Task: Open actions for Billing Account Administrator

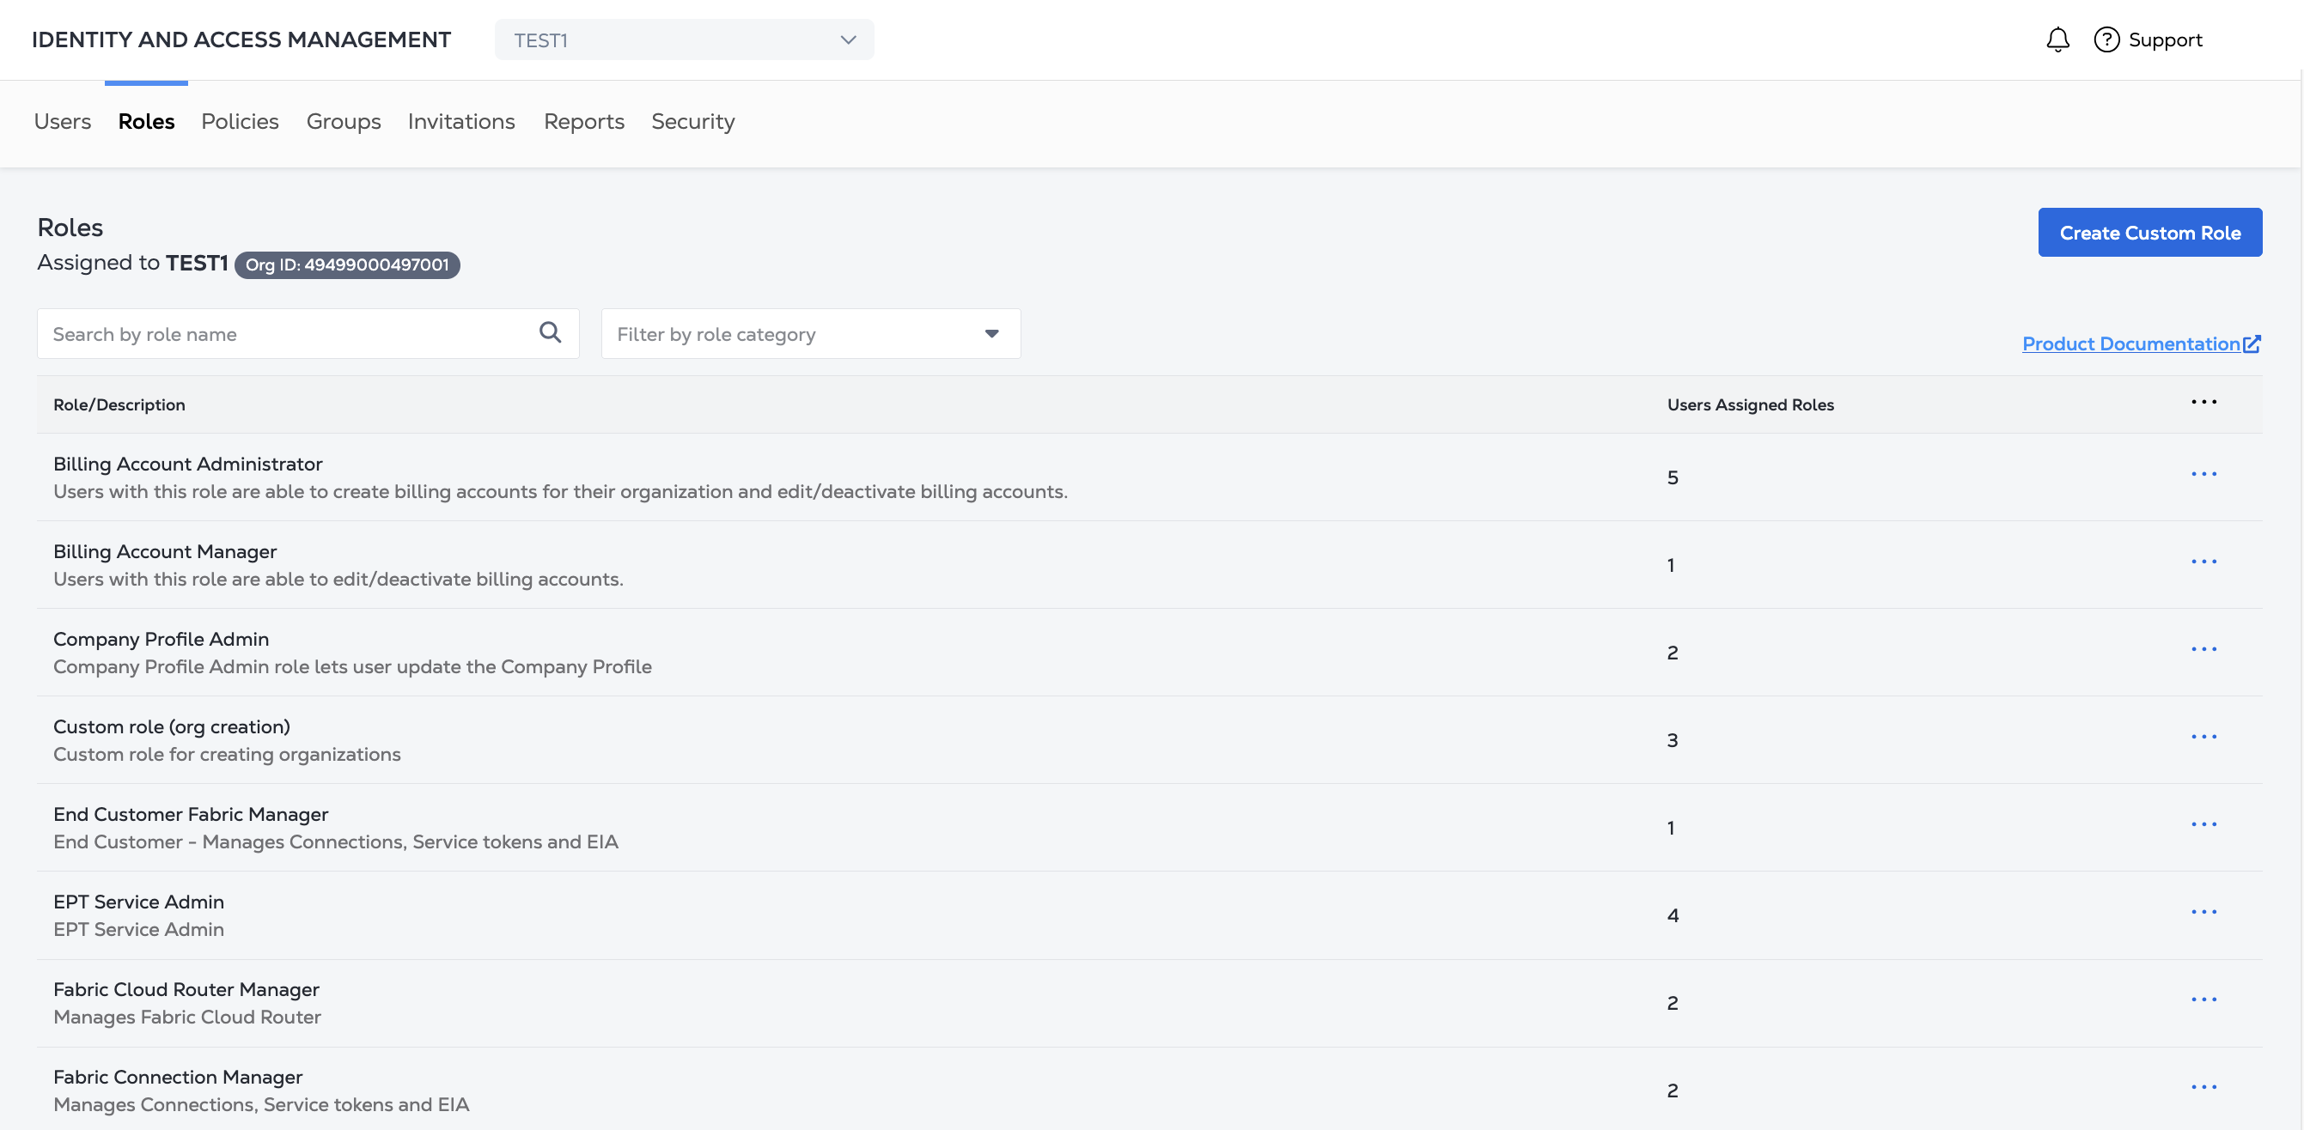Action: point(2203,474)
